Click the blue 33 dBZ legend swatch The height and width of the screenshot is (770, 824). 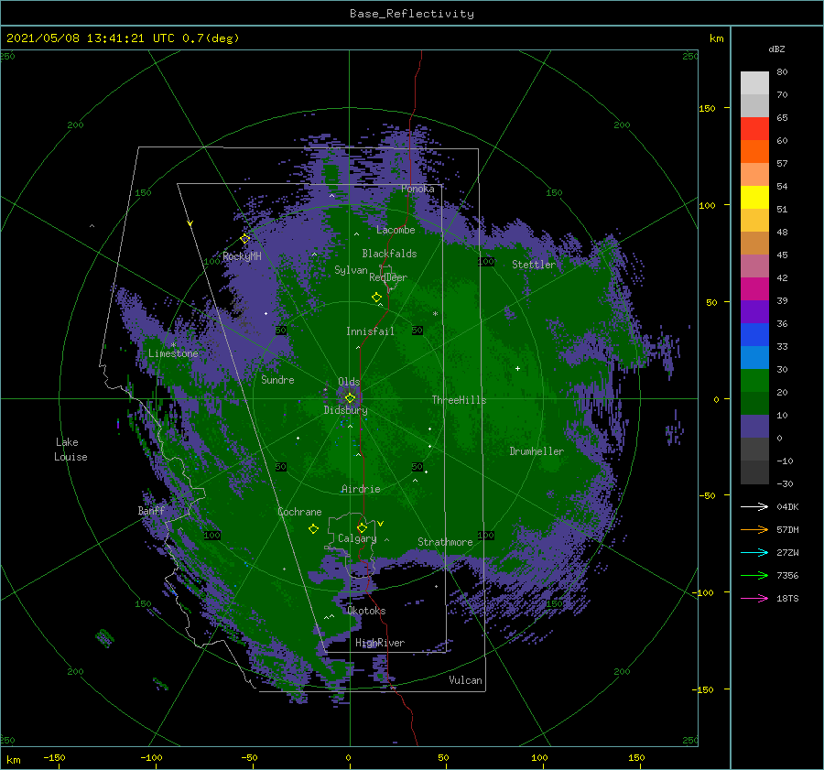point(754,335)
